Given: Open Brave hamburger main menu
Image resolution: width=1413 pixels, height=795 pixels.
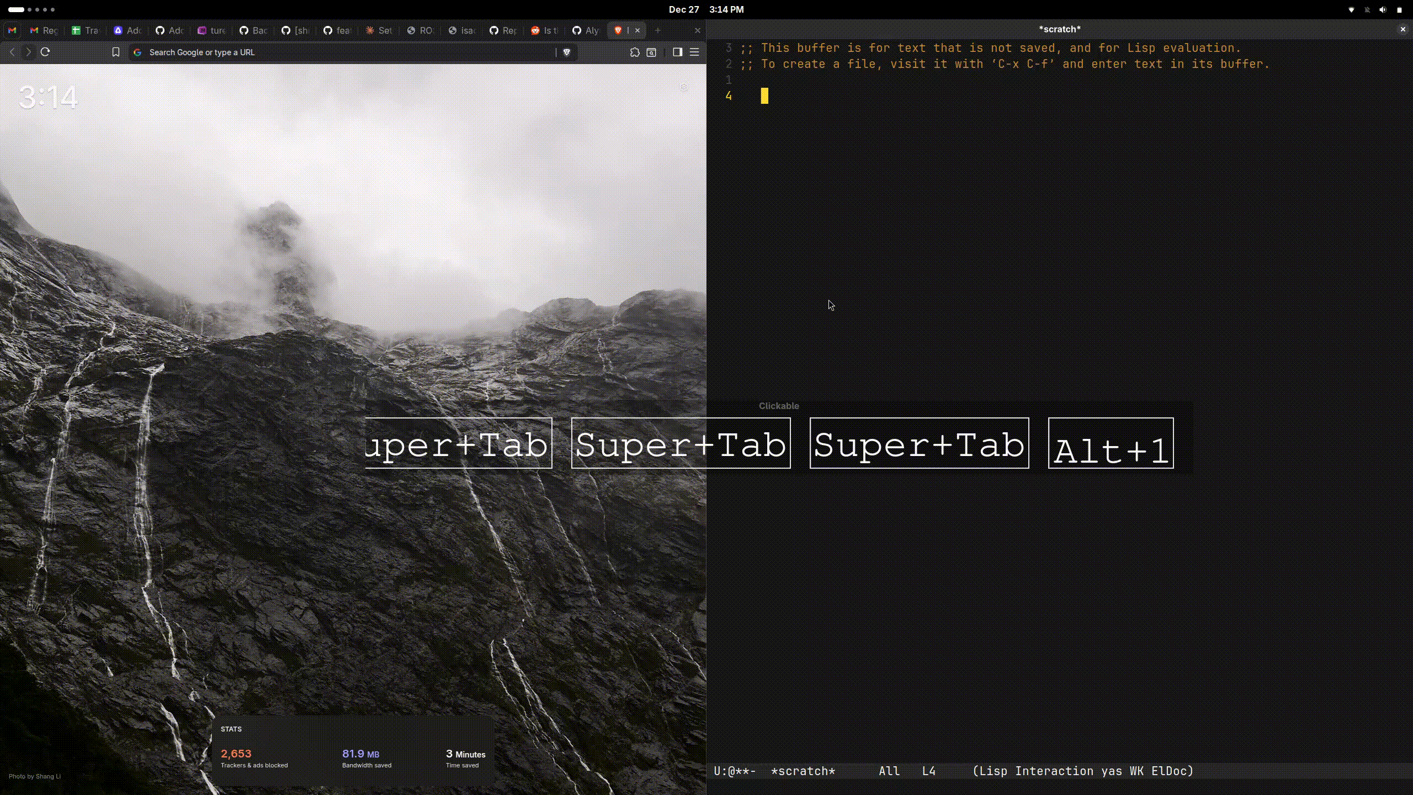Looking at the screenshot, I should (x=694, y=52).
